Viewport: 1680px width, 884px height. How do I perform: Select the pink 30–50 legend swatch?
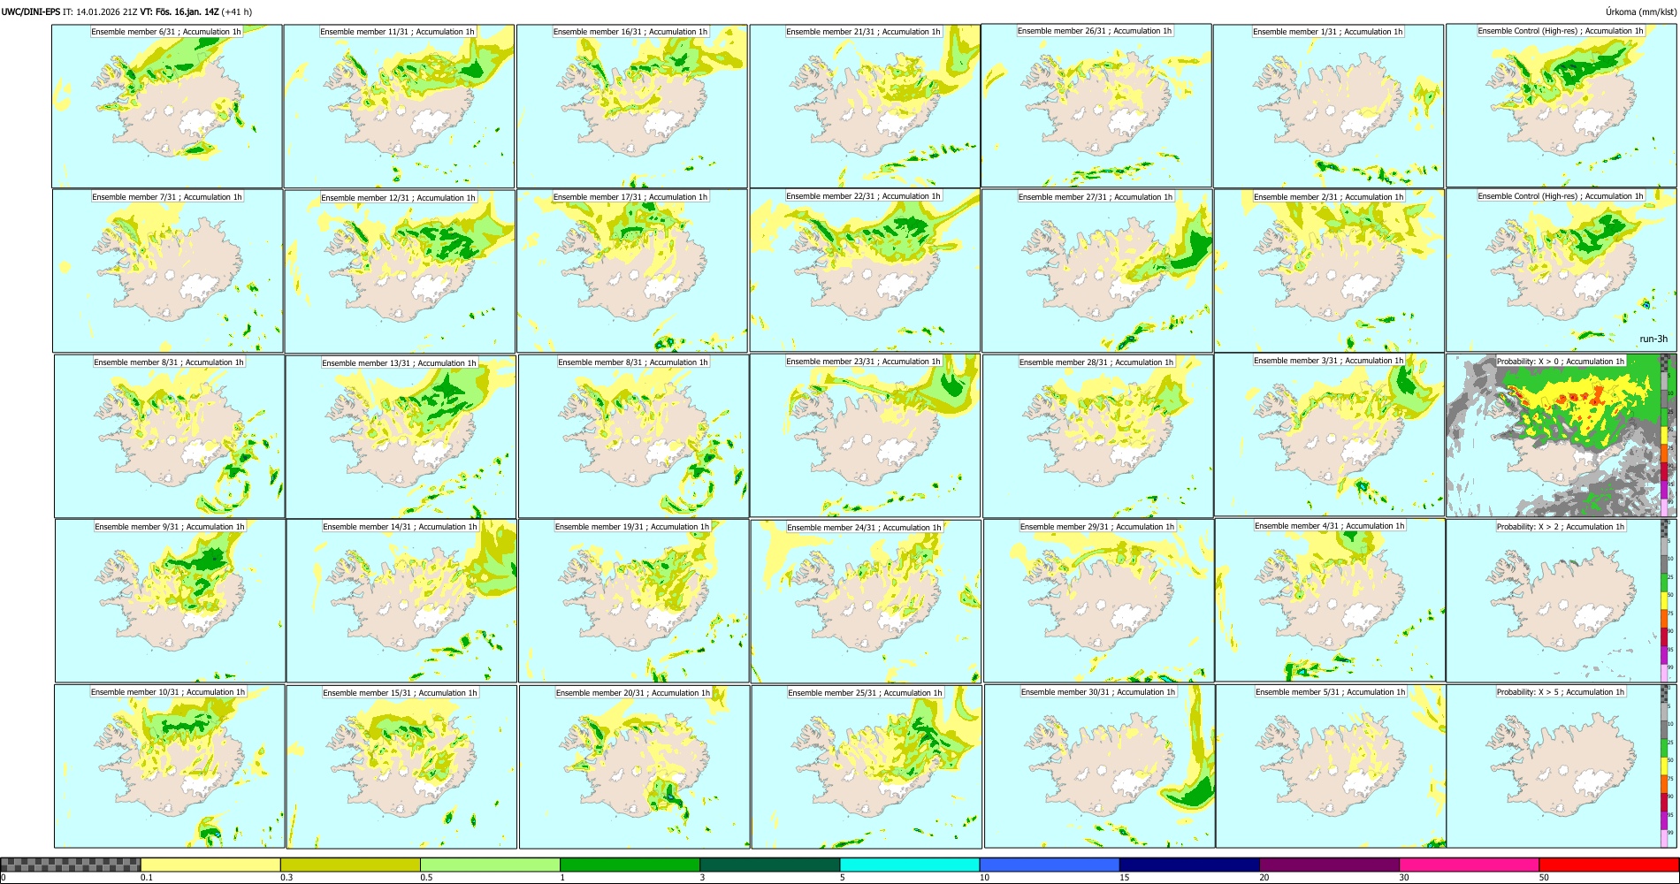click(x=1468, y=865)
